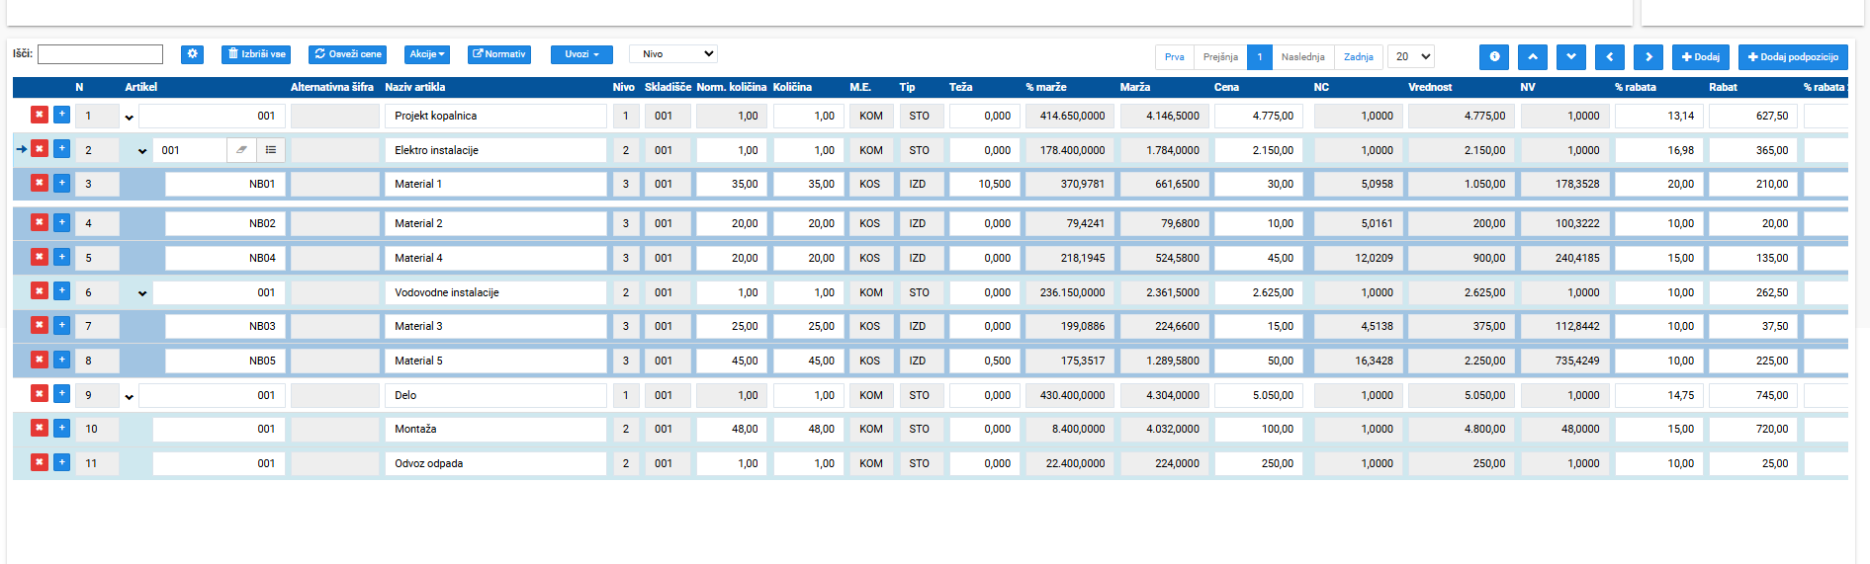Open list icon in row 2 Artikel

pyautogui.click(x=271, y=150)
